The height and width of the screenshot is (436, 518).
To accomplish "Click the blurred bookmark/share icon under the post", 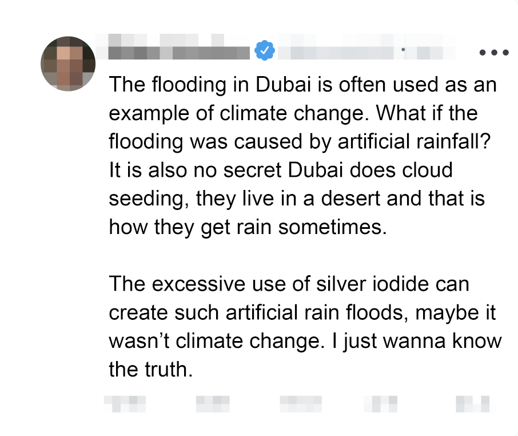I will click(x=473, y=404).
